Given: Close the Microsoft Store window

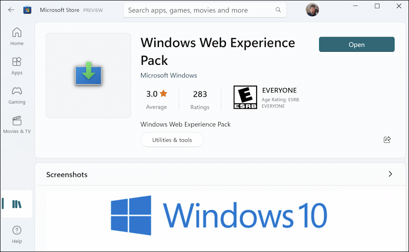Looking at the screenshot, I should [x=399, y=6].
